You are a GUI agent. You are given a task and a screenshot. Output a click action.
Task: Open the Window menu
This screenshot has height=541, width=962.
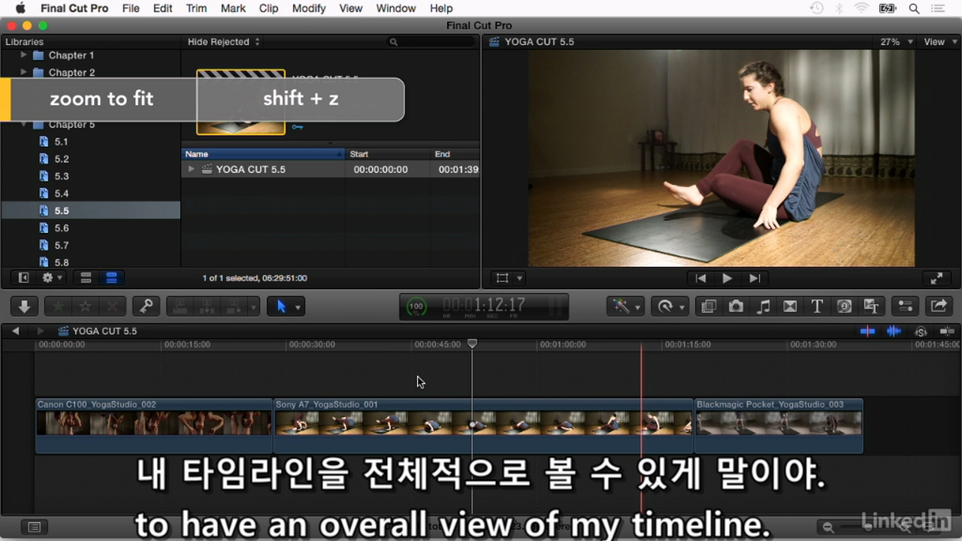pyautogui.click(x=395, y=8)
